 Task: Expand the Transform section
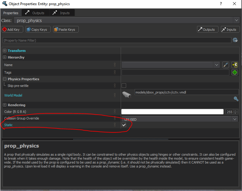pyautogui.click(x=5, y=50)
